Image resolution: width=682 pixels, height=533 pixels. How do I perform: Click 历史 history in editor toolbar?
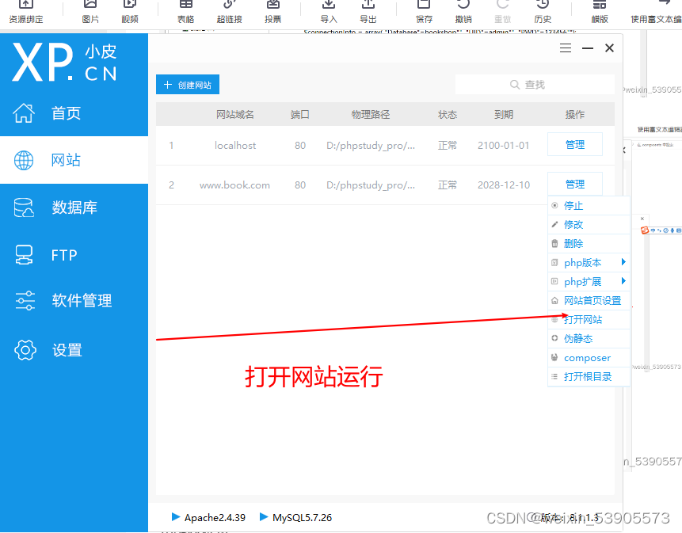pyautogui.click(x=543, y=12)
